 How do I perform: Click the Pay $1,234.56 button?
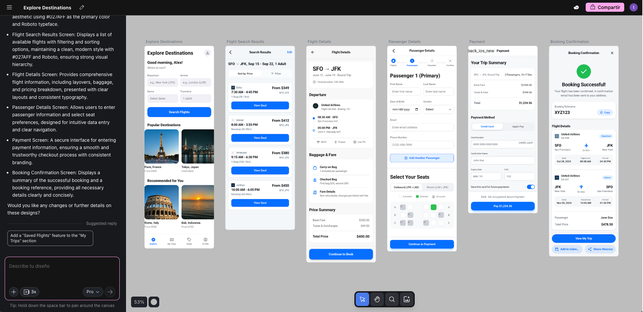(503, 206)
